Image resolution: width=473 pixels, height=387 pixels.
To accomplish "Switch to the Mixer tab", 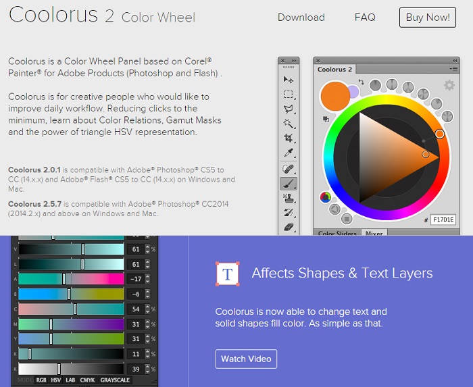I will pyautogui.click(x=374, y=233).
